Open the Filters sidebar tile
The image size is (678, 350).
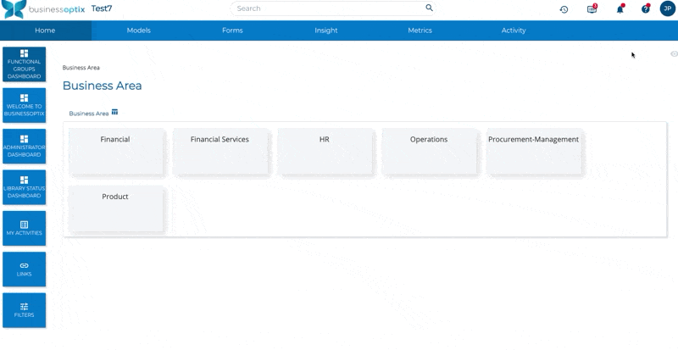24,309
